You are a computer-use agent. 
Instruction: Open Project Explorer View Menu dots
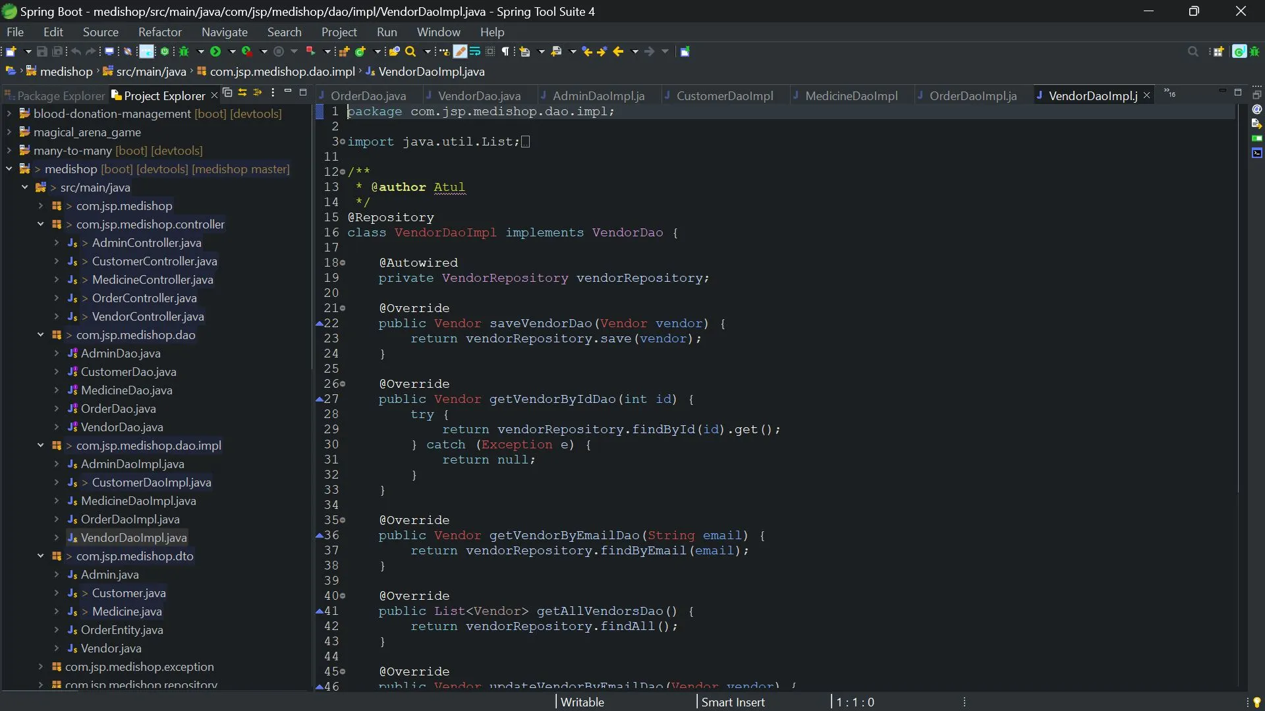[x=273, y=93]
